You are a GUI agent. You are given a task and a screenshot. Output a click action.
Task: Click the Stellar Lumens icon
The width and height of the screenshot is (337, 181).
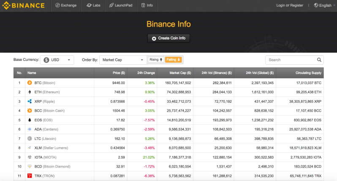point(30,148)
